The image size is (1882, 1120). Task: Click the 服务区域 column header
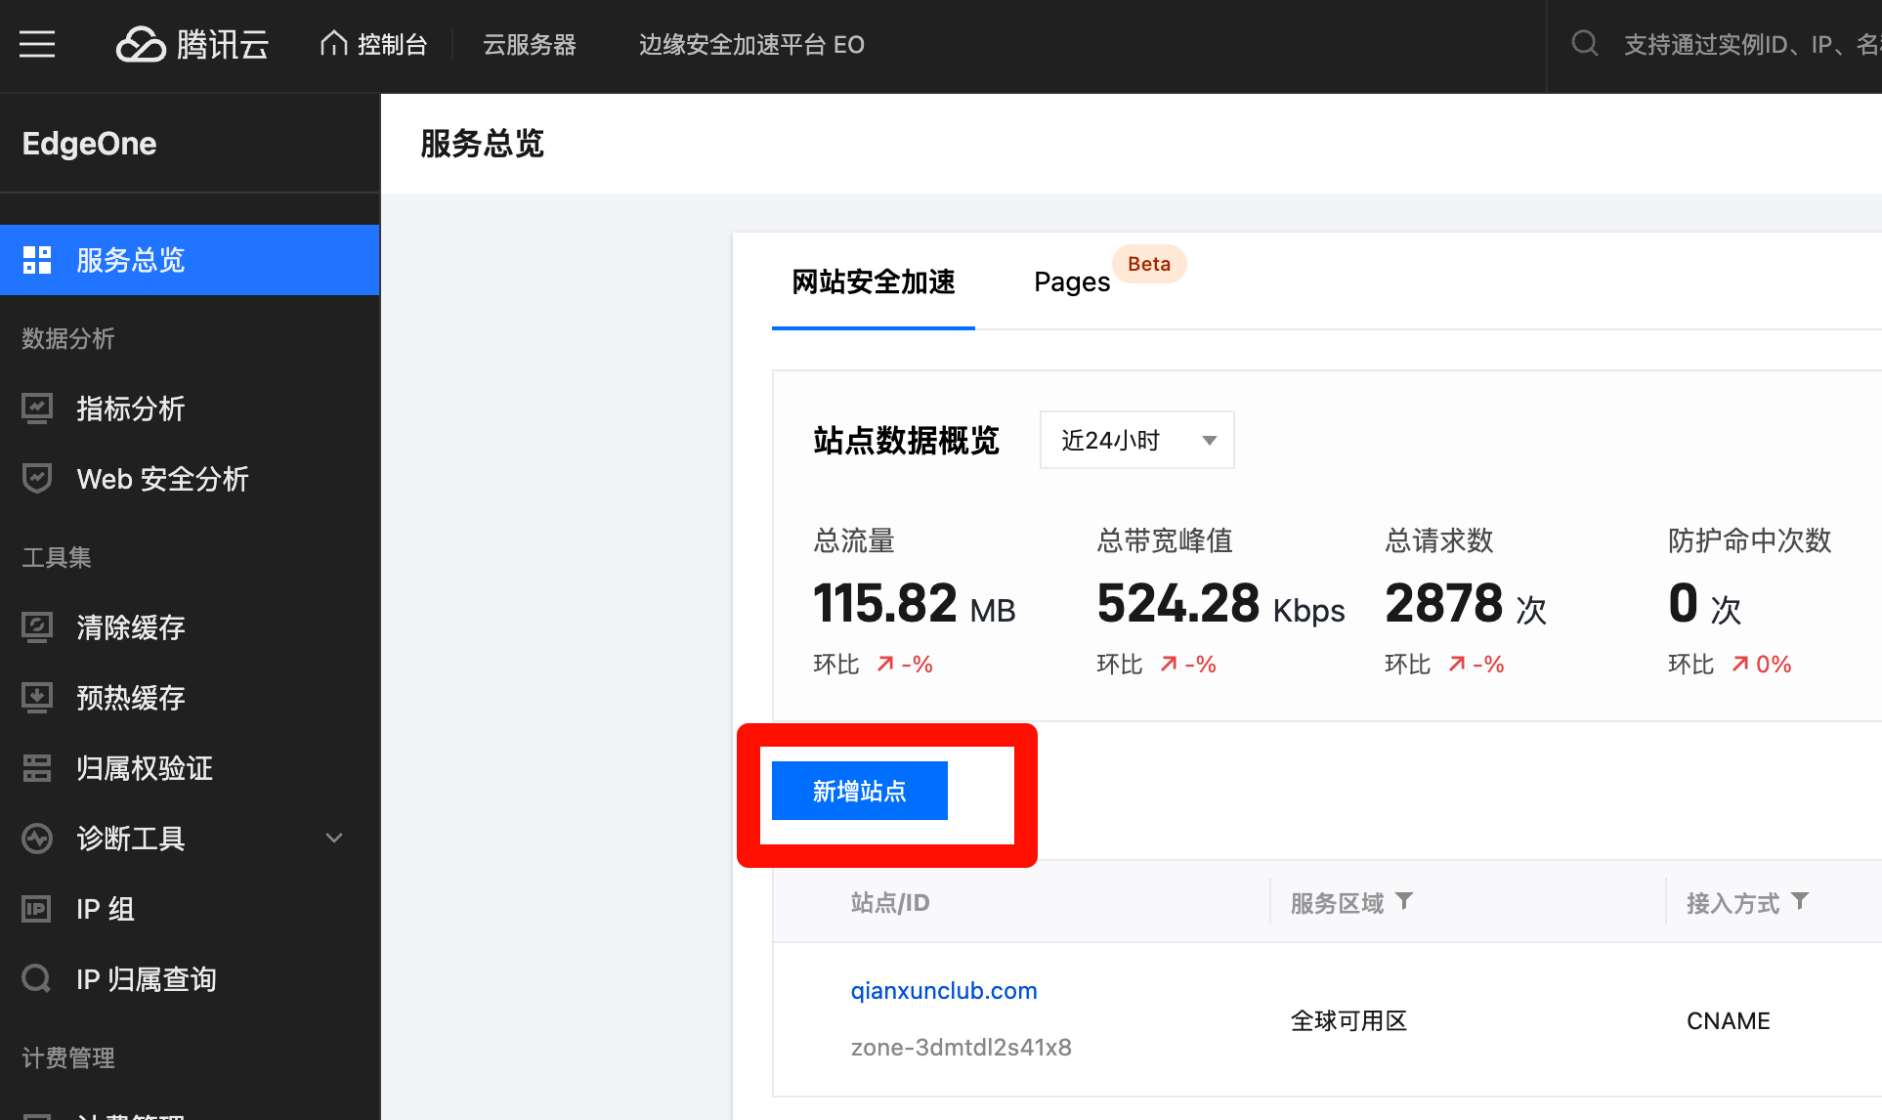1337,903
